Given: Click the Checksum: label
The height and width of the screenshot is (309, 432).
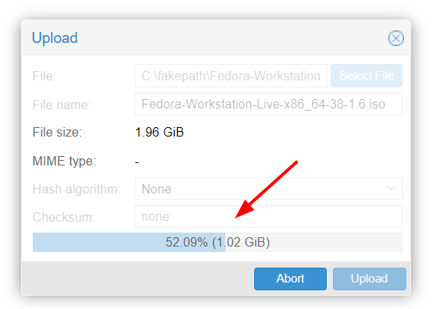Looking at the screenshot, I should point(64,217).
